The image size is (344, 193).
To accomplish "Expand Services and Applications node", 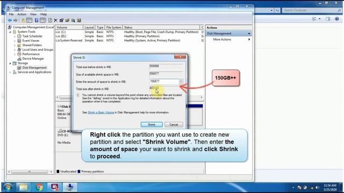I will (10, 72).
